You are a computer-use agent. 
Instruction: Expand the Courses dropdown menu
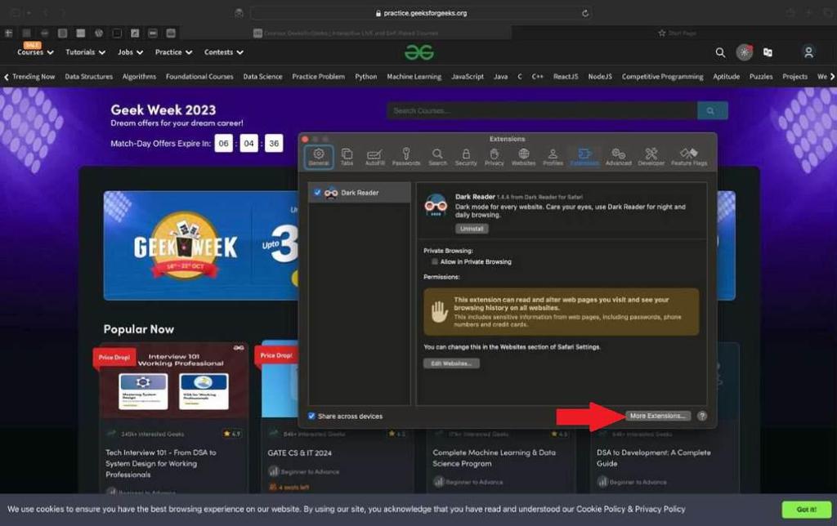(x=35, y=52)
